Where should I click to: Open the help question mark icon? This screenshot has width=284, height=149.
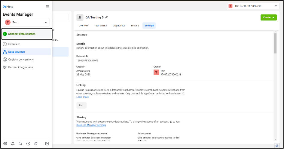28,144
